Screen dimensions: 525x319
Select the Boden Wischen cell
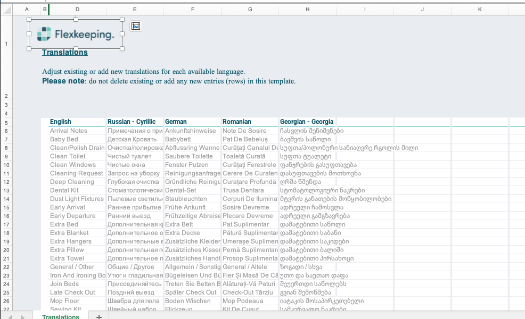[x=193, y=301]
